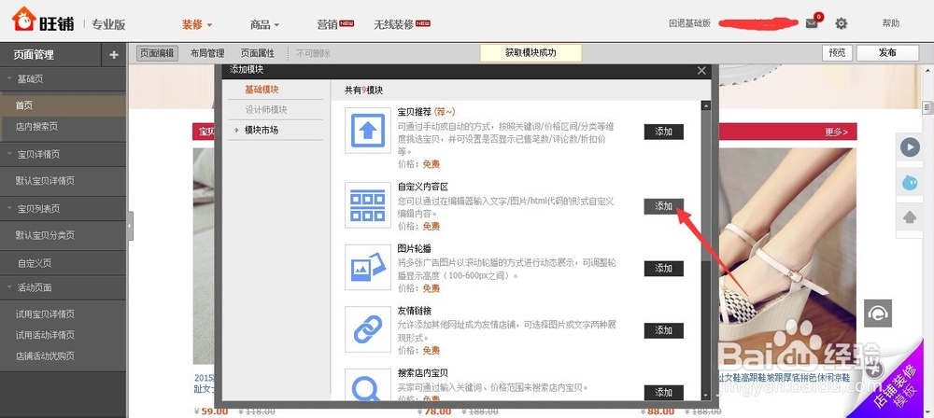Click the headset customer service icon
This screenshot has width=934, height=418.
click(878, 313)
